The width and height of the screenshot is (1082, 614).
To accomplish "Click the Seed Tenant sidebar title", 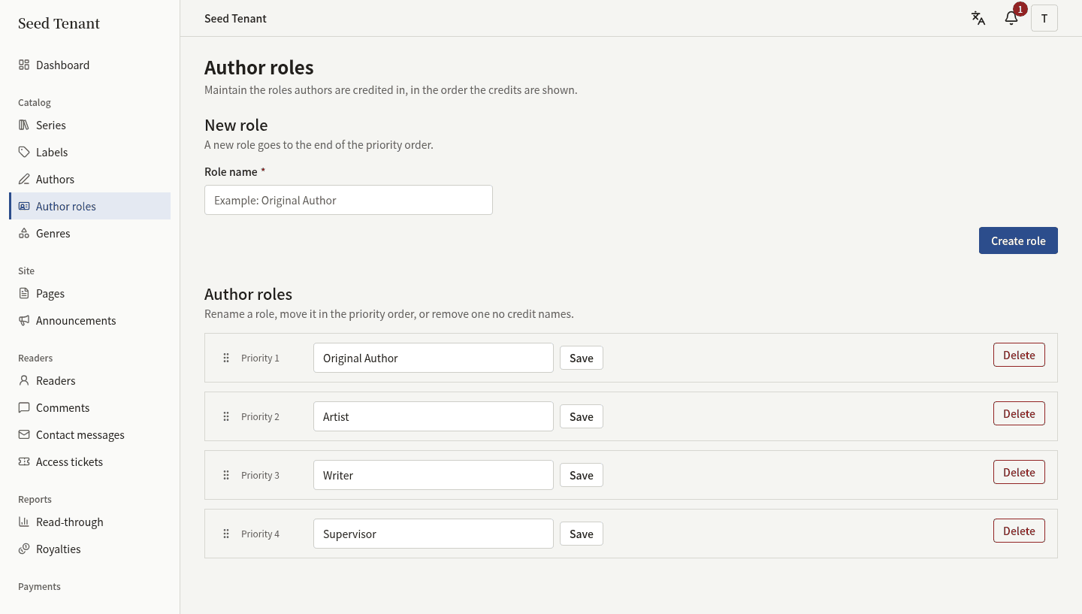I will click(59, 23).
